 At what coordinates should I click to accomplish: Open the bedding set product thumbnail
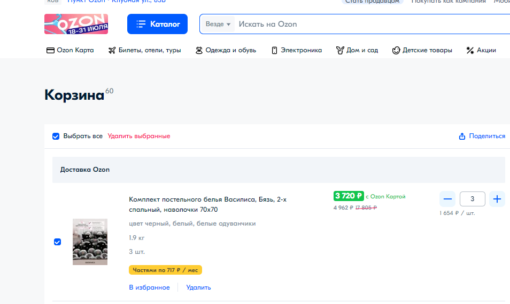[x=90, y=242]
